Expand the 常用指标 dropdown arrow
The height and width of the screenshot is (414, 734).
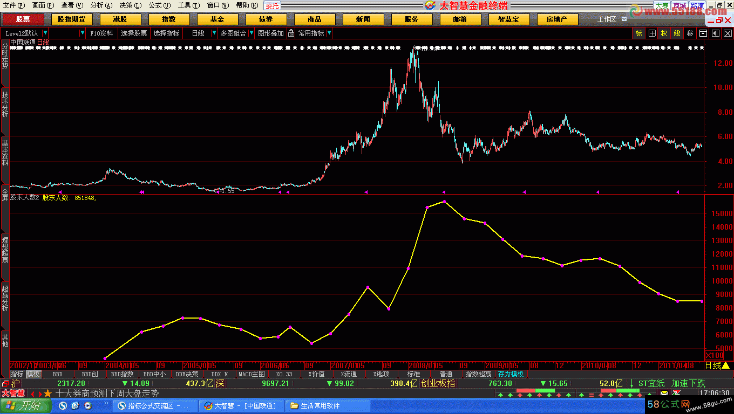coord(329,33)
